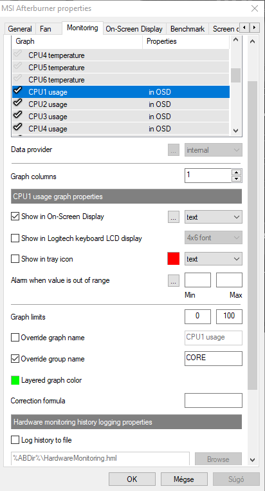Uncheck the CPU3 usage checkmark
This screenshot has height=491, width=265.
pyautogui.click(x=18, y=115)
